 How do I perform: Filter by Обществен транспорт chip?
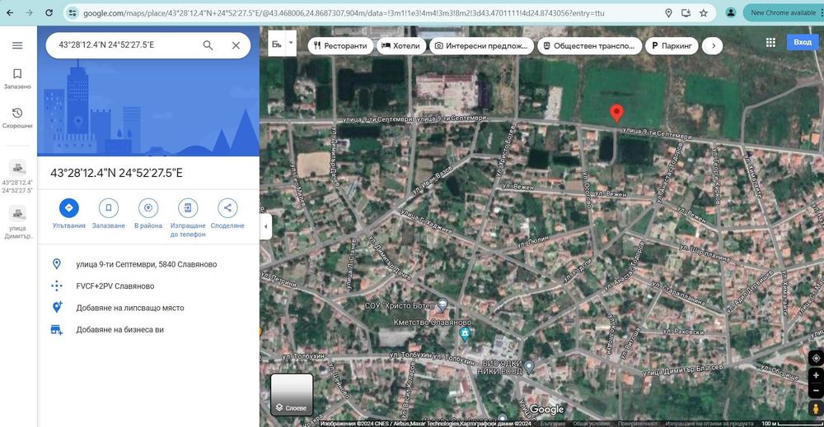(x=590, y=45)
